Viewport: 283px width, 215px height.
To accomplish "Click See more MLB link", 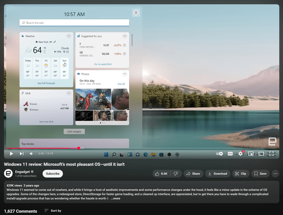I will (x=46, y=122).
